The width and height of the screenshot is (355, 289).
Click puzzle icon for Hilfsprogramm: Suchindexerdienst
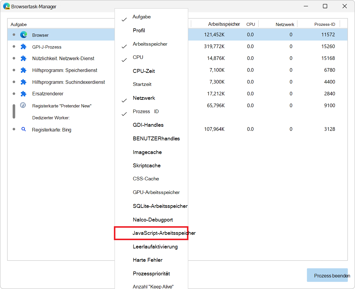(24, 82)
